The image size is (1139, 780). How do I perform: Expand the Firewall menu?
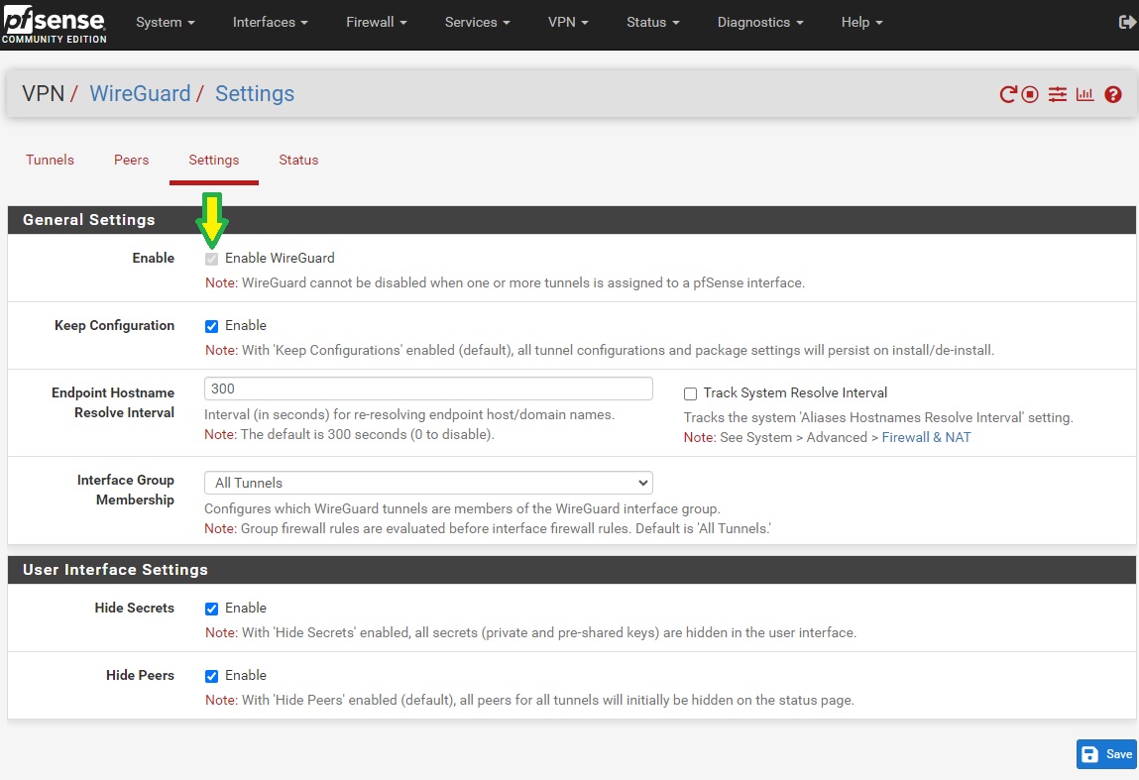tap(377, 22)
